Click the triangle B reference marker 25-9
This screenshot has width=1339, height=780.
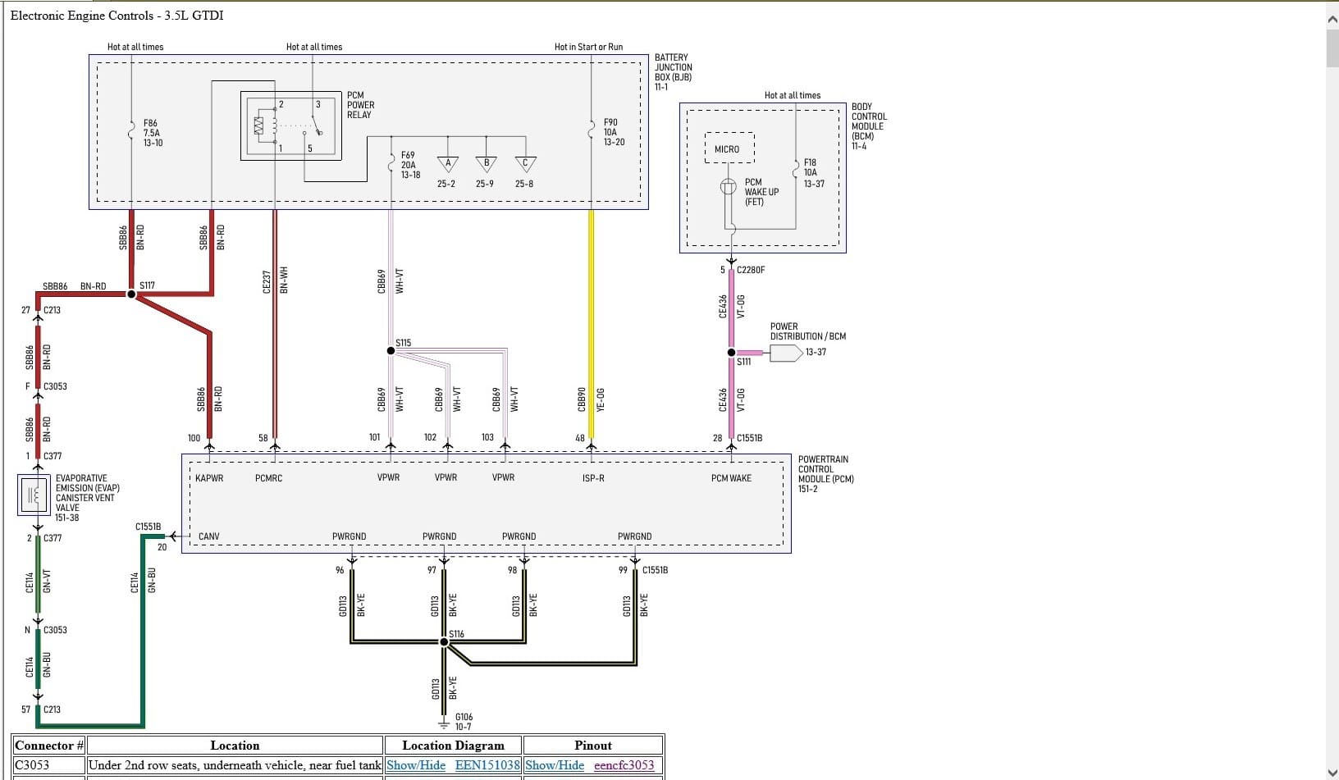(486, 164)
